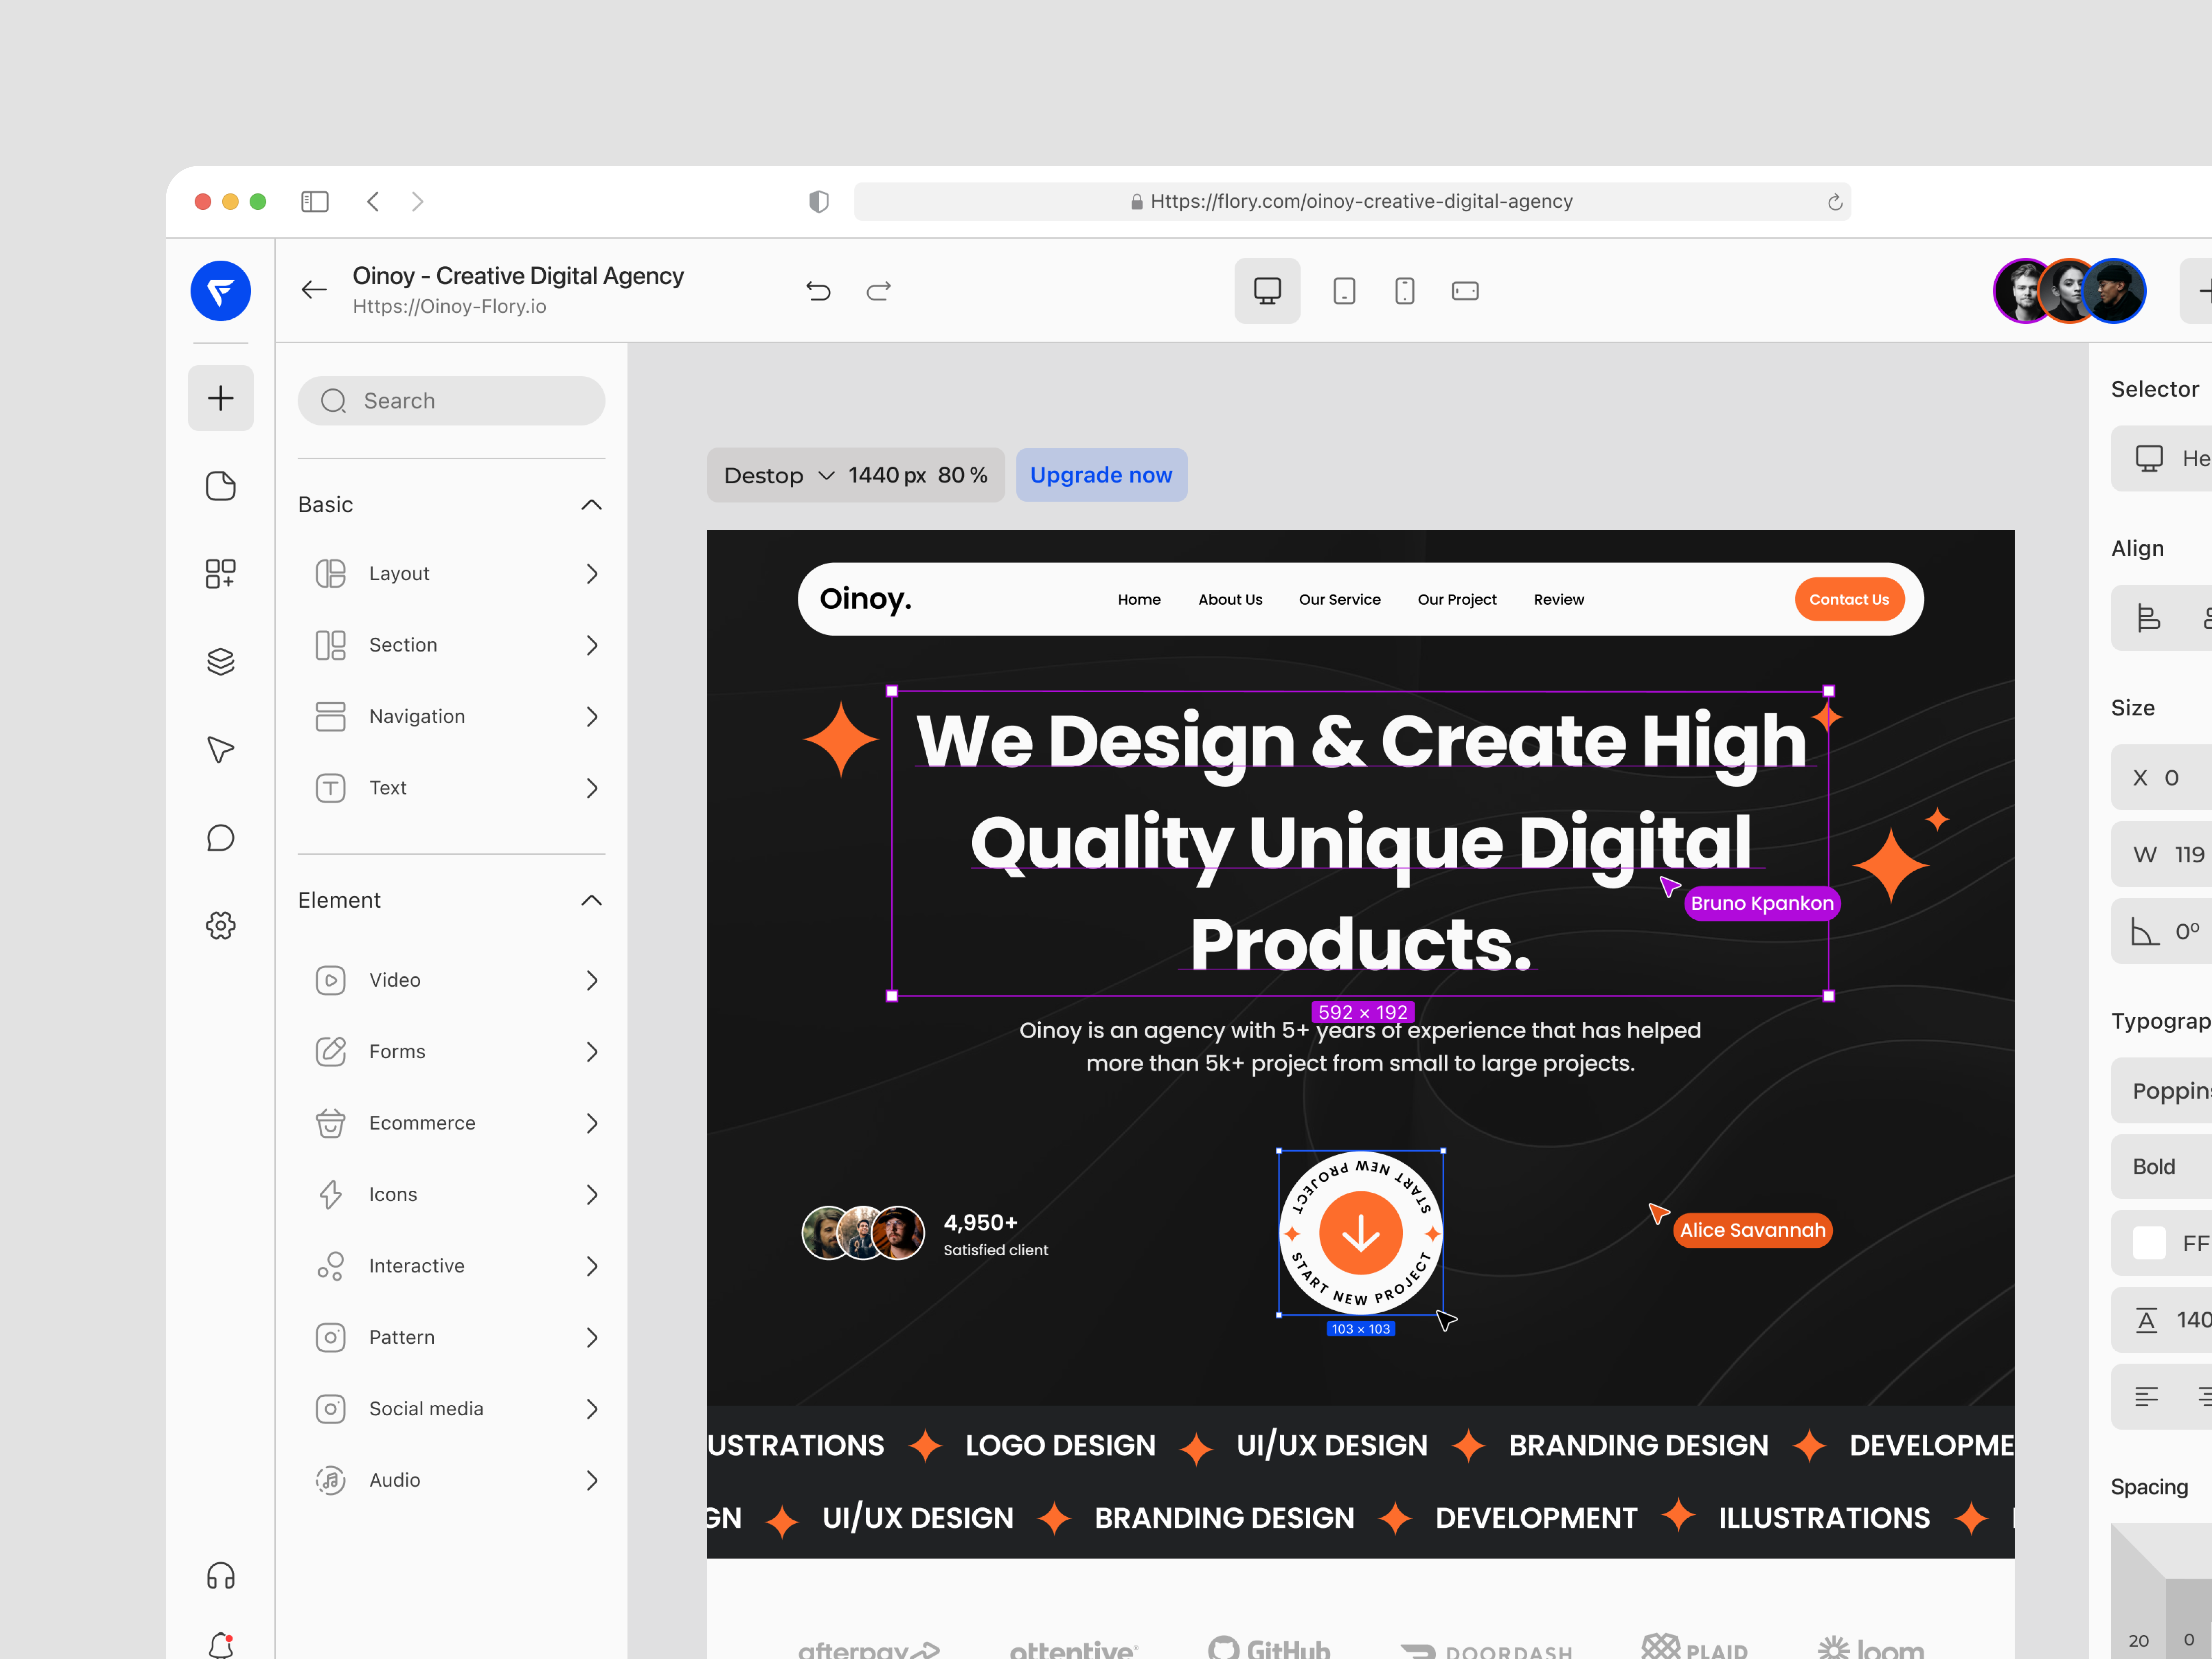The width and height of the screenshot is (2212, 1659).
Task: Enable desktop preview mode
Action: [1267, 291]
